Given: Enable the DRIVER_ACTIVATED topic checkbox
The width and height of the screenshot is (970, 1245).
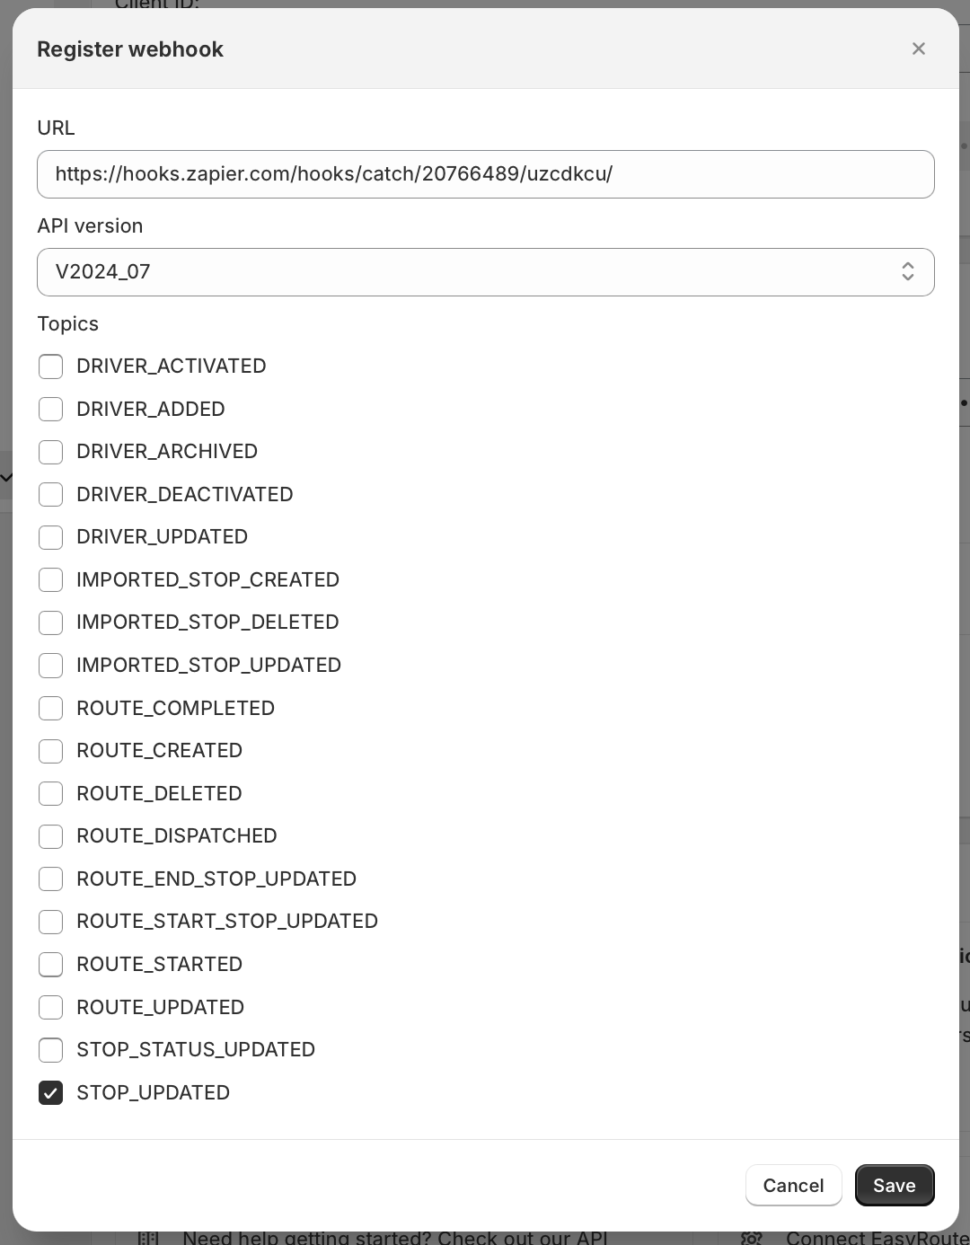Looking at the screenshot, I should pos(51,366).
